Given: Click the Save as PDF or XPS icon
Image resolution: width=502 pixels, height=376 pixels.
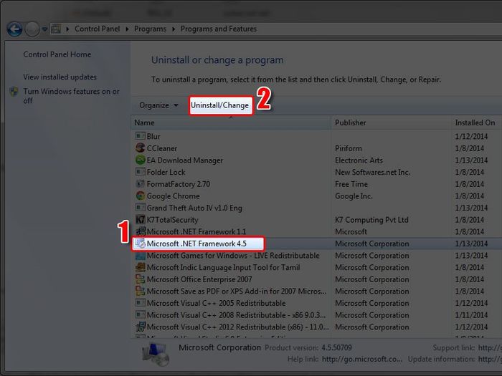Looking at the screenshot, I should pyautogui.click(x=141, y=291).
